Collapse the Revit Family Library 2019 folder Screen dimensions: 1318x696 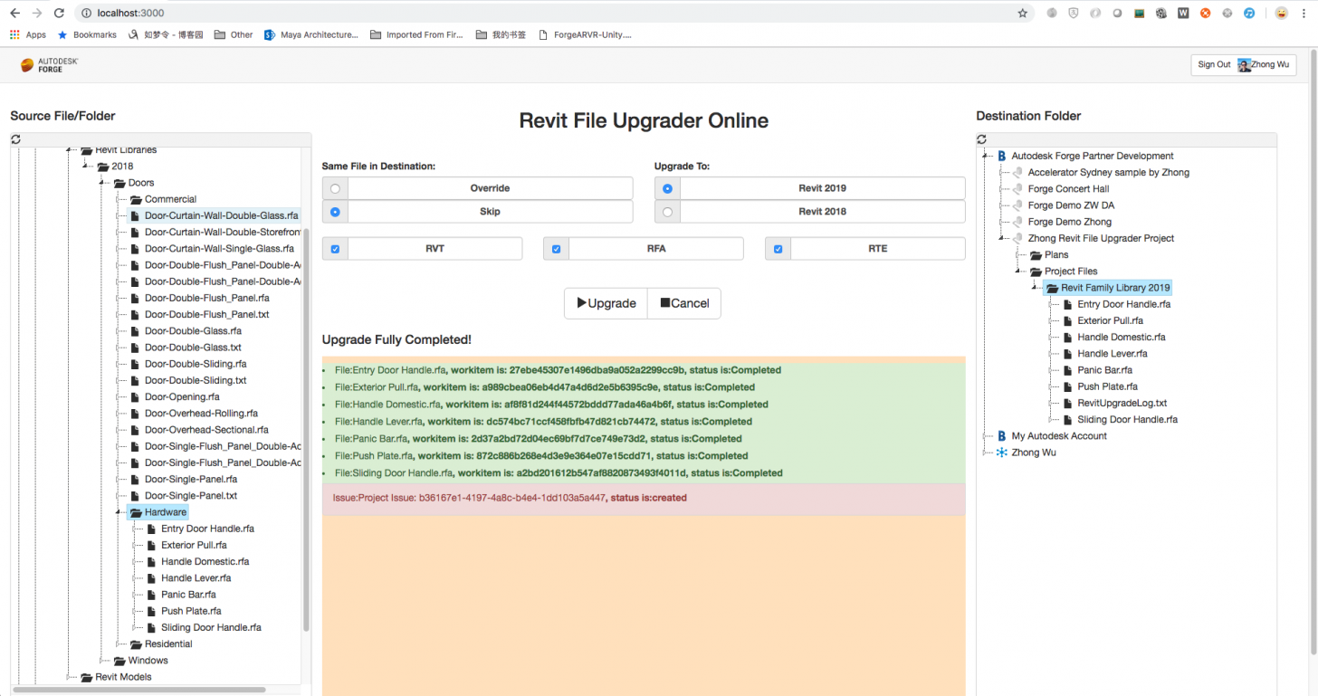pyautogui.click(x=1035, y=288)
